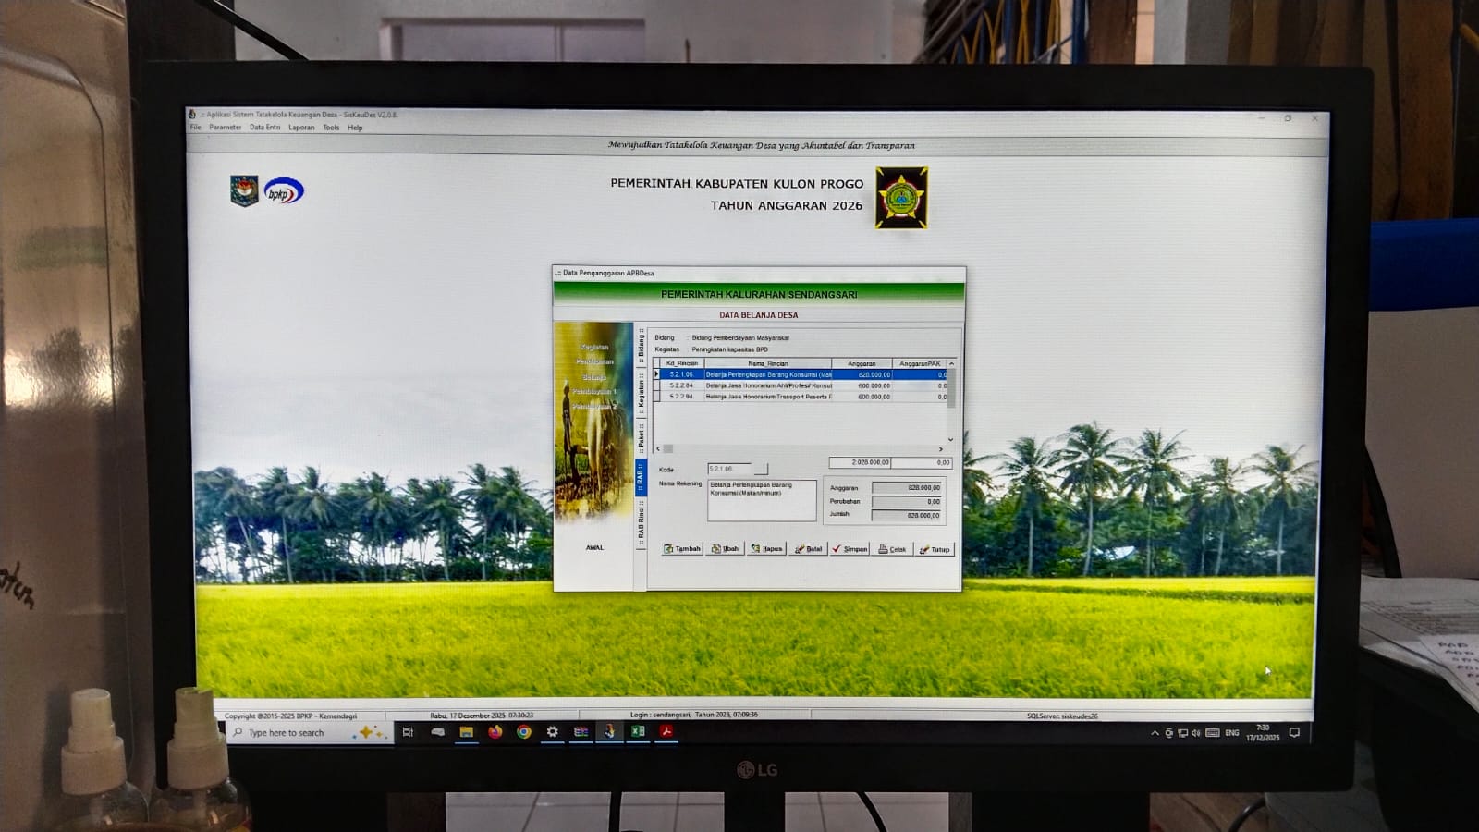Open the Kode lookup button beside code field

pyautogui.click(x=761, y=470)
